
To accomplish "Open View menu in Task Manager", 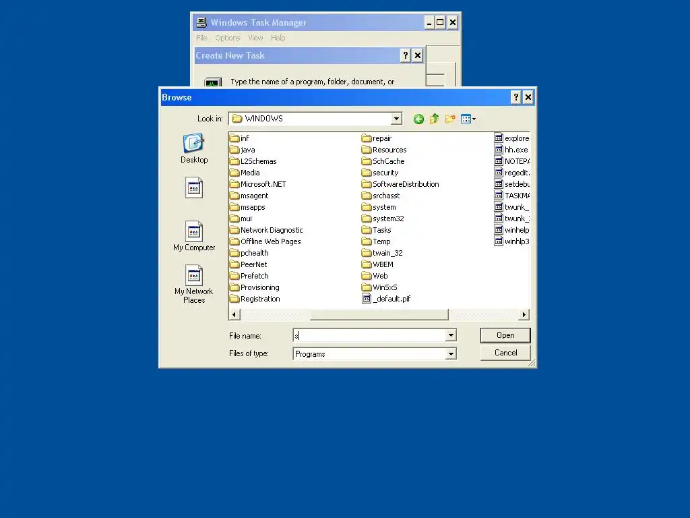I will pyautogui.click(x=255, y=38).
